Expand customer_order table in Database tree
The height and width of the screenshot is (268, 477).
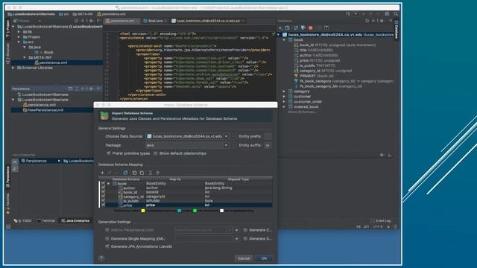(284, 101)
